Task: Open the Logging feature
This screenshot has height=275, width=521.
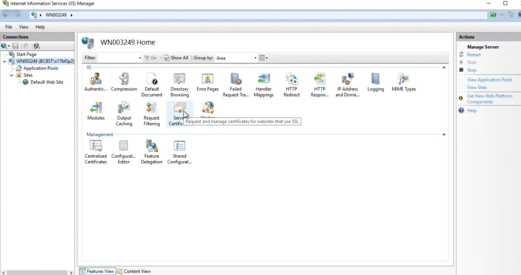Action: [x=375, y=80]
